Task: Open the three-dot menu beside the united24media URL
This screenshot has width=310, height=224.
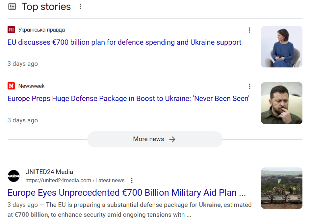Action: [x=132, y=180]
